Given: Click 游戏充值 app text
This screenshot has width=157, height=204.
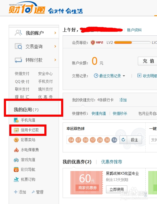Looking at the screenshot, I should 28,160.
